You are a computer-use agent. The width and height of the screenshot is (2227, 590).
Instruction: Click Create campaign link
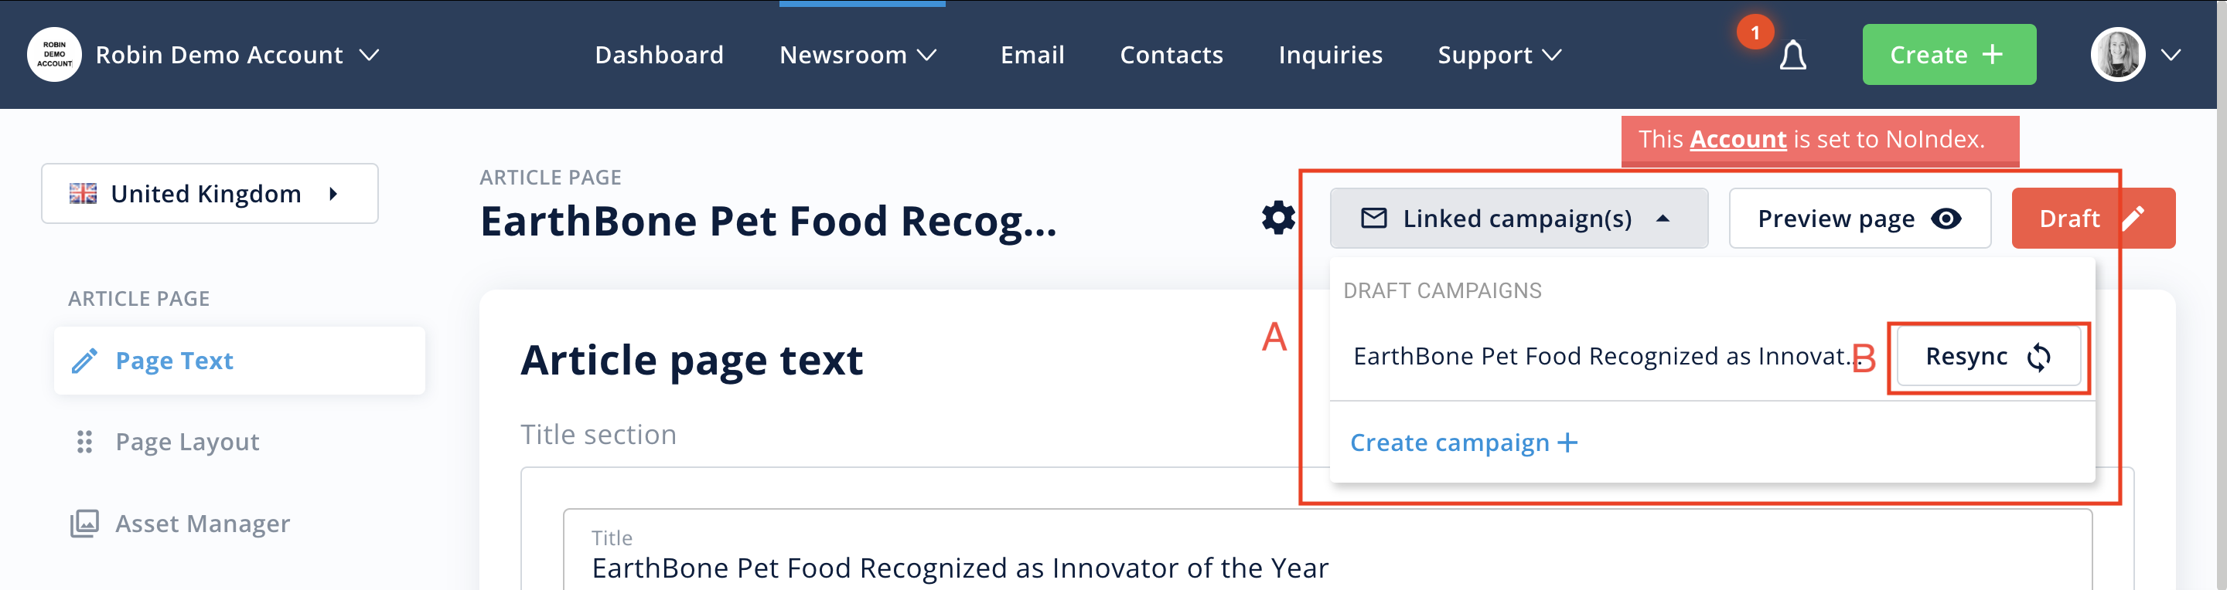click(x=1464, y=442)
